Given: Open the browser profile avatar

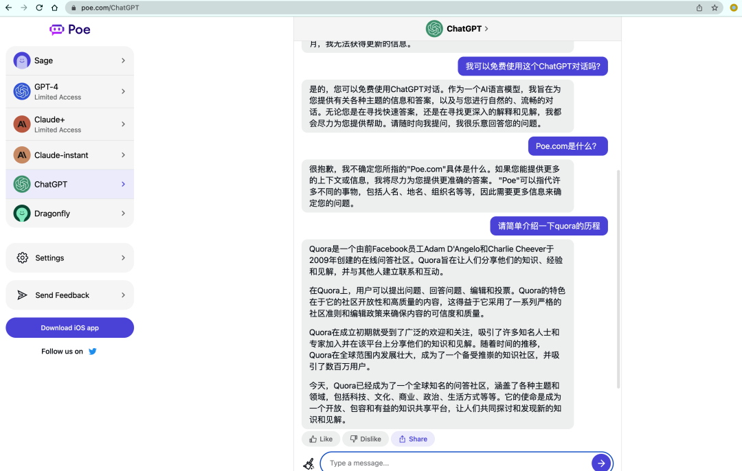Looking at the screenshot, I should click(x=734, y=8).
